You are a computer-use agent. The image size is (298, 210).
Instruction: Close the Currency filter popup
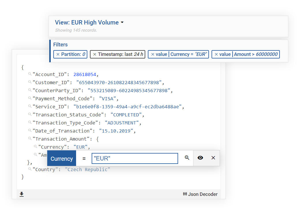213,158
